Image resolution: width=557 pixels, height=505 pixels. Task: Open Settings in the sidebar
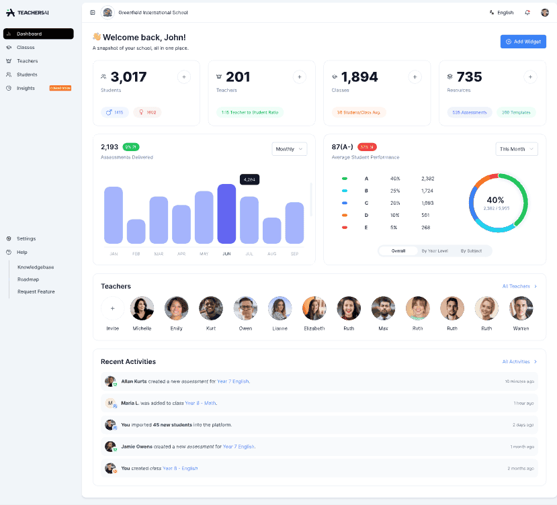coord(26,238)
